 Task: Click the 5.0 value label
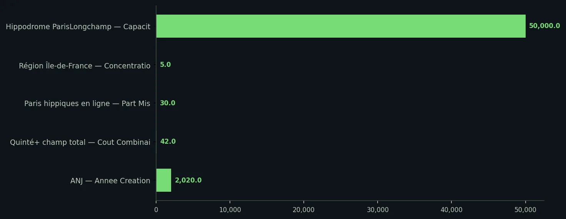click(x=165, y=65)
